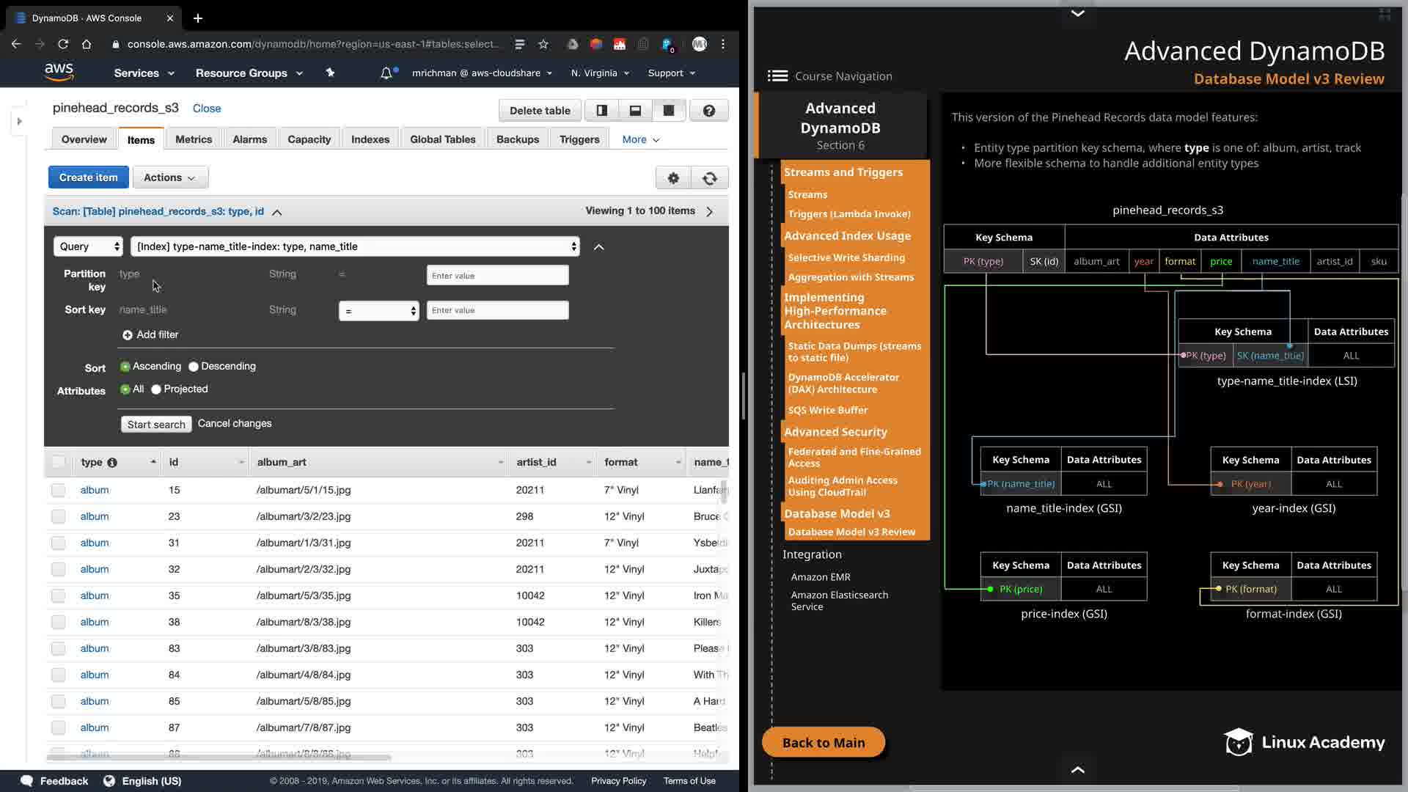Open the index selection dropdown
1408x792 pixels.
click(x=355, y=246)
